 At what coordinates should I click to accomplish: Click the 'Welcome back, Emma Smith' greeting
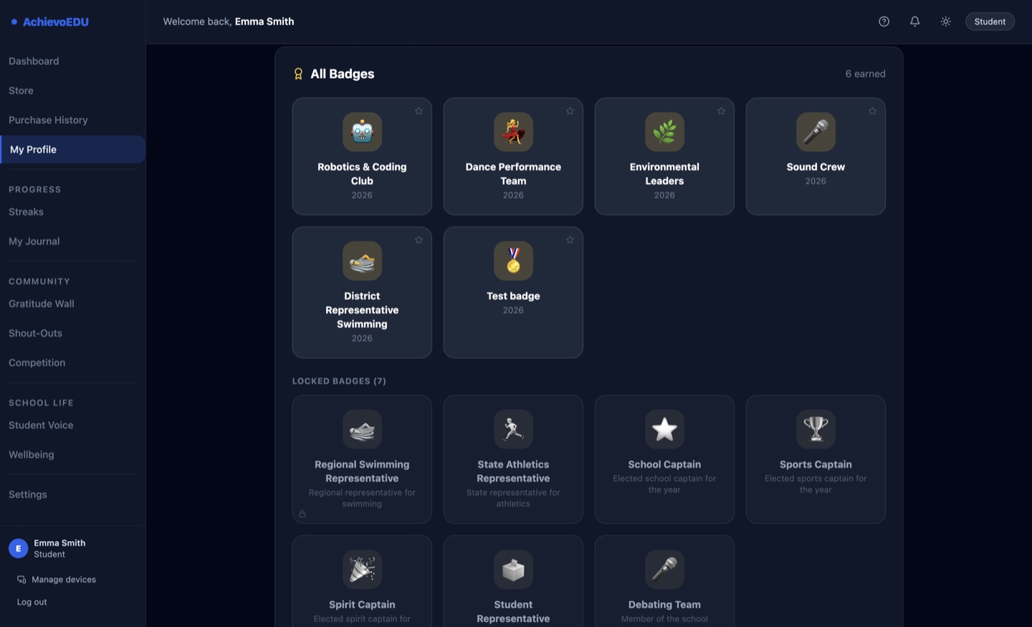pos(229,21)
